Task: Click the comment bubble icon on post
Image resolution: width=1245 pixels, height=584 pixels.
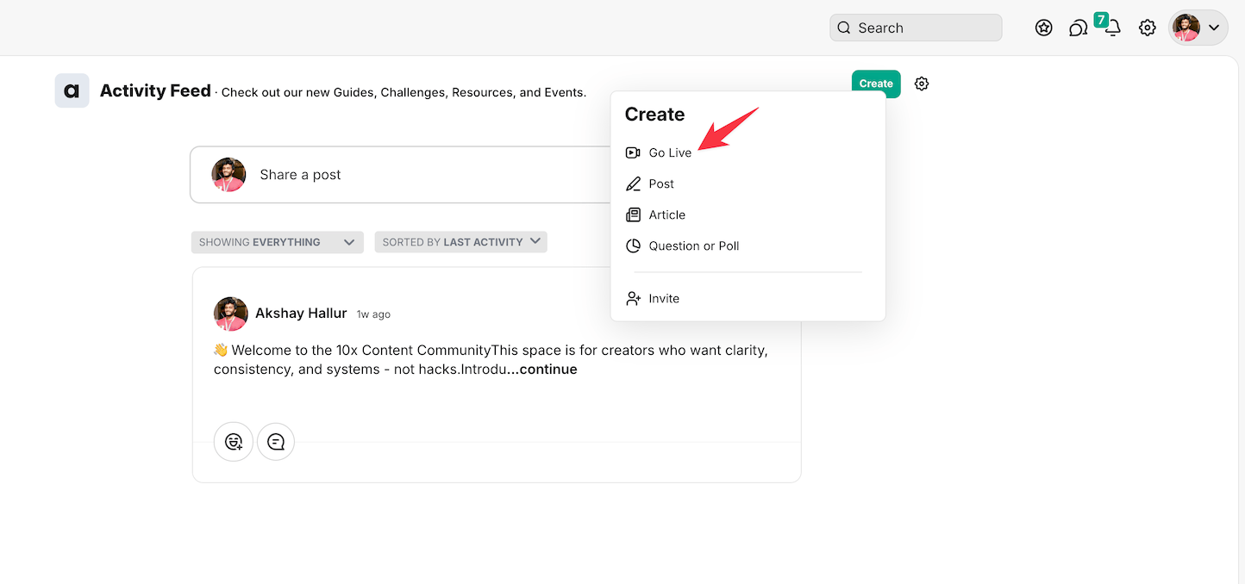Action: tap(276, 442)
